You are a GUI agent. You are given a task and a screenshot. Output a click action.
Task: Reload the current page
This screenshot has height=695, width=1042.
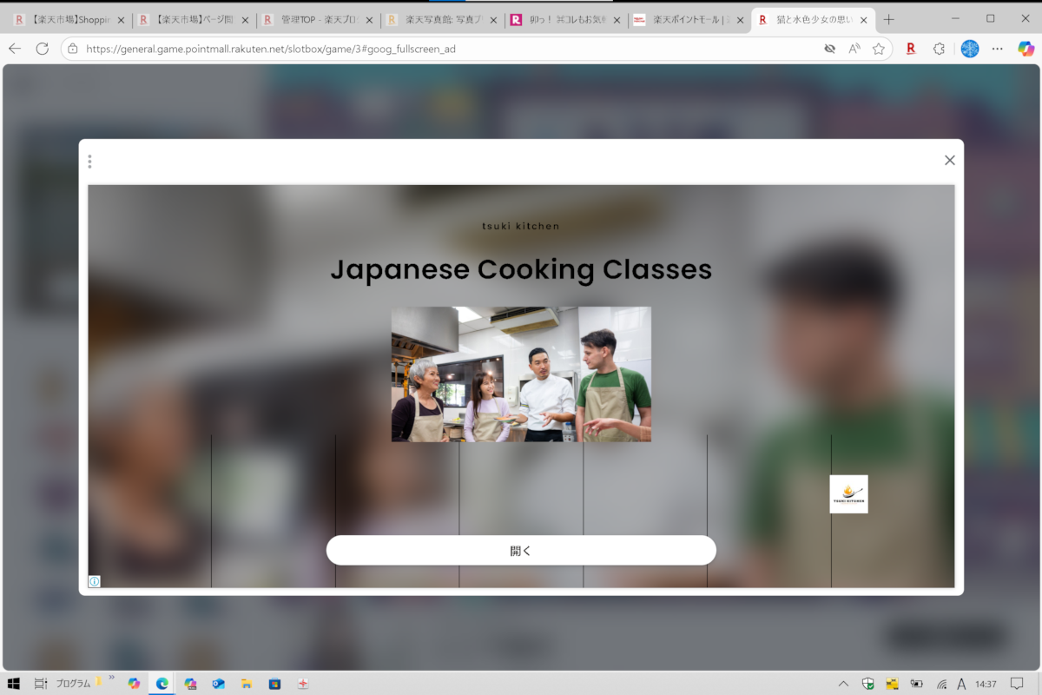coord(42,49)
